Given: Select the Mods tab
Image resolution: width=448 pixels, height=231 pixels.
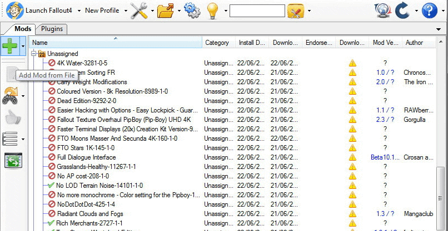Looking at the screenshot, I should [23, 29].
